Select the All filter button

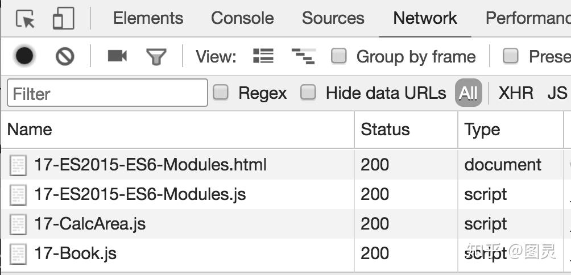[468, 93]
